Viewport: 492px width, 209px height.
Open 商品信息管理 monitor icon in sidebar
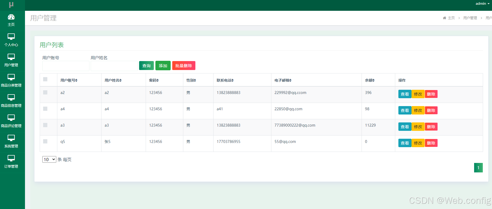[11, 97]
